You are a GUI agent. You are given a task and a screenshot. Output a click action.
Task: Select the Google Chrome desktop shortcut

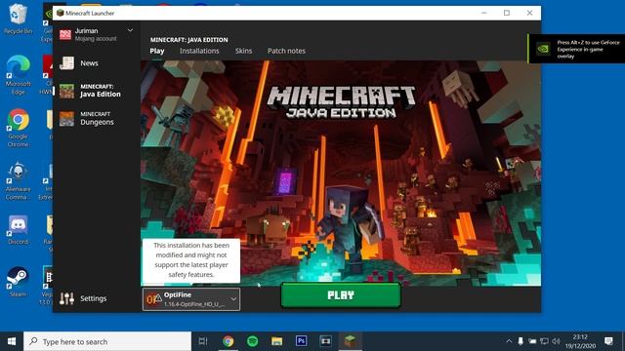point(18,128)
